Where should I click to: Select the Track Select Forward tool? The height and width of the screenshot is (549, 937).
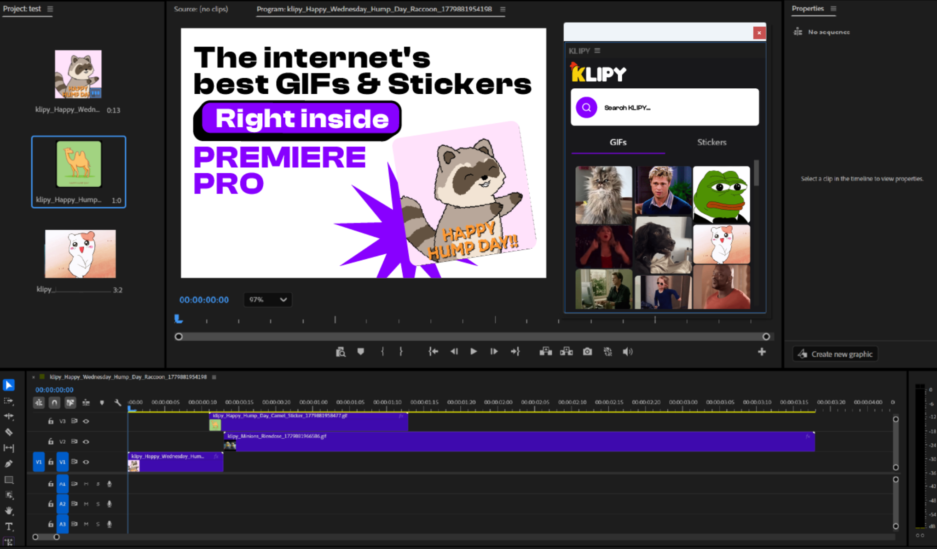point(9,401)
